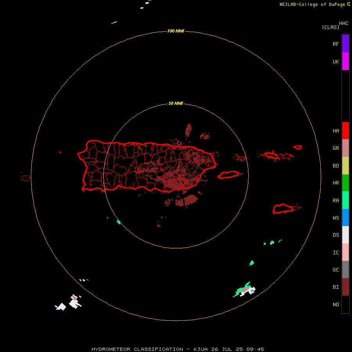352x352 pixels.
Task: Click the BI legend label
Action: 336,287
